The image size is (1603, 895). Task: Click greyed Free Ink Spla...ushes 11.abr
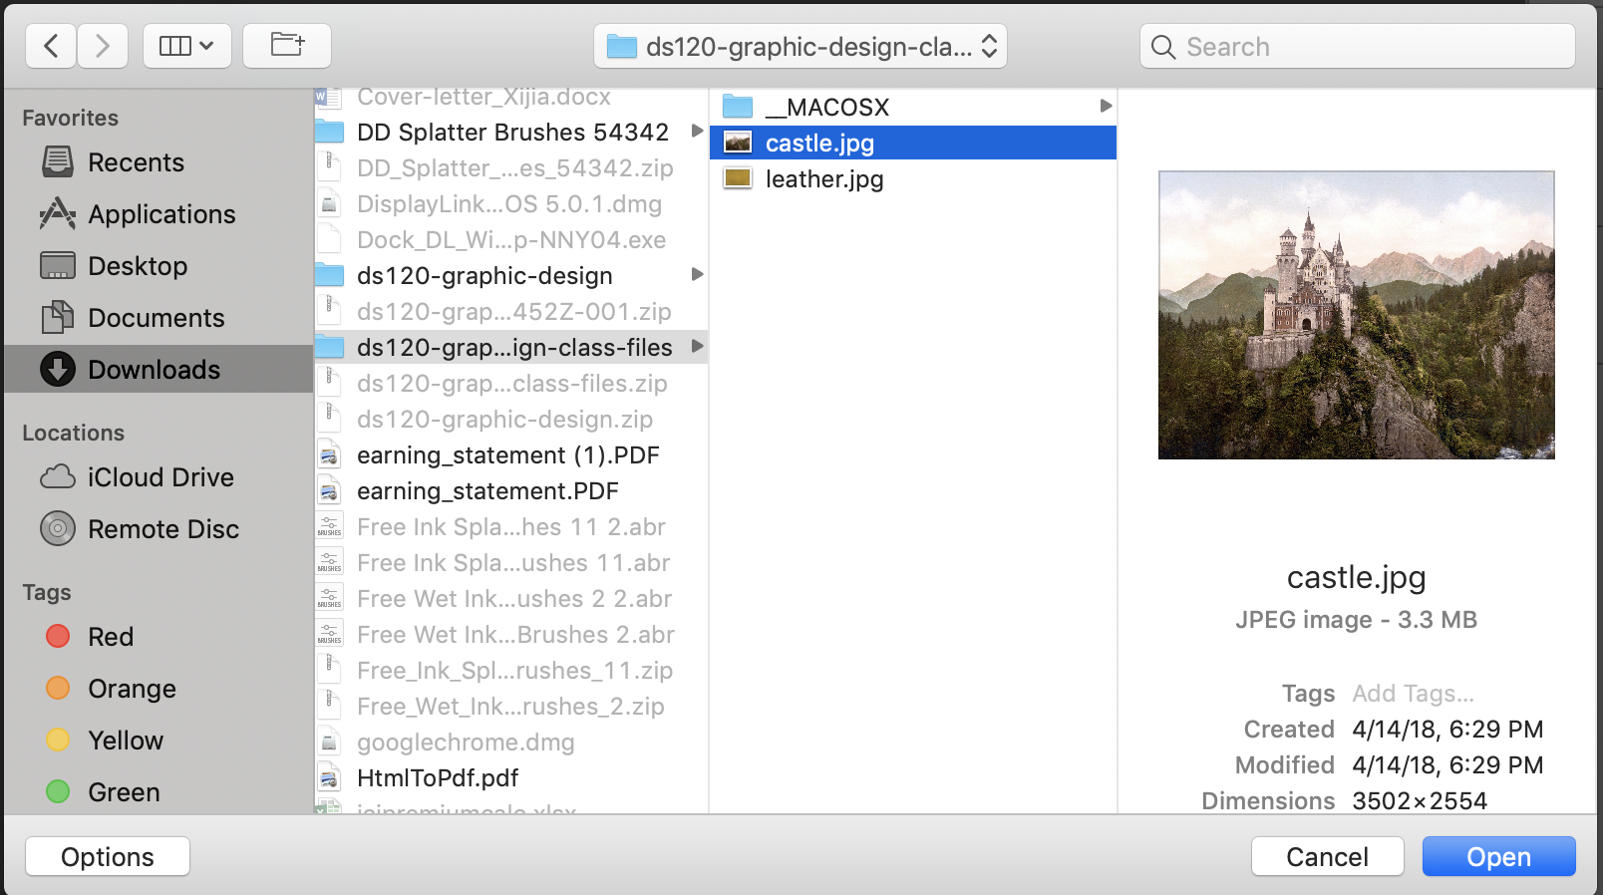point(510,563)
